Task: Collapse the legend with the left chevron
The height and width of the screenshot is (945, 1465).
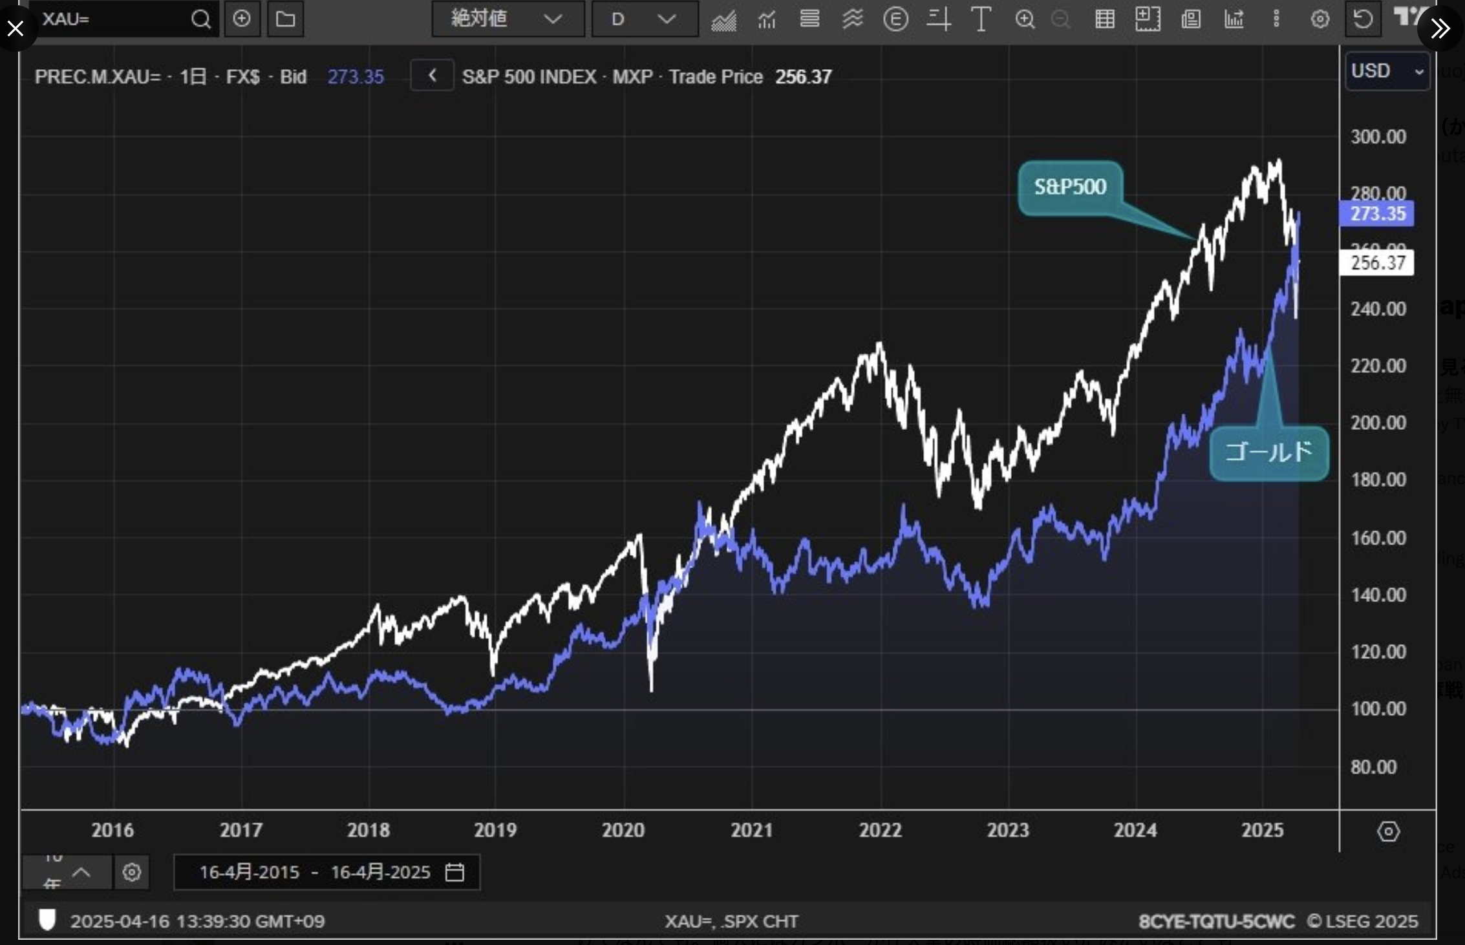Action: [432, 76]
